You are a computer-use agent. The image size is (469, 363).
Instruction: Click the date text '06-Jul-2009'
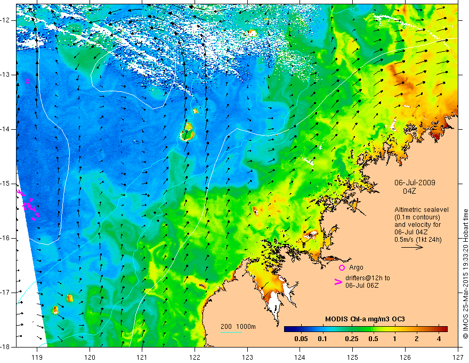[x=415, y=183]
